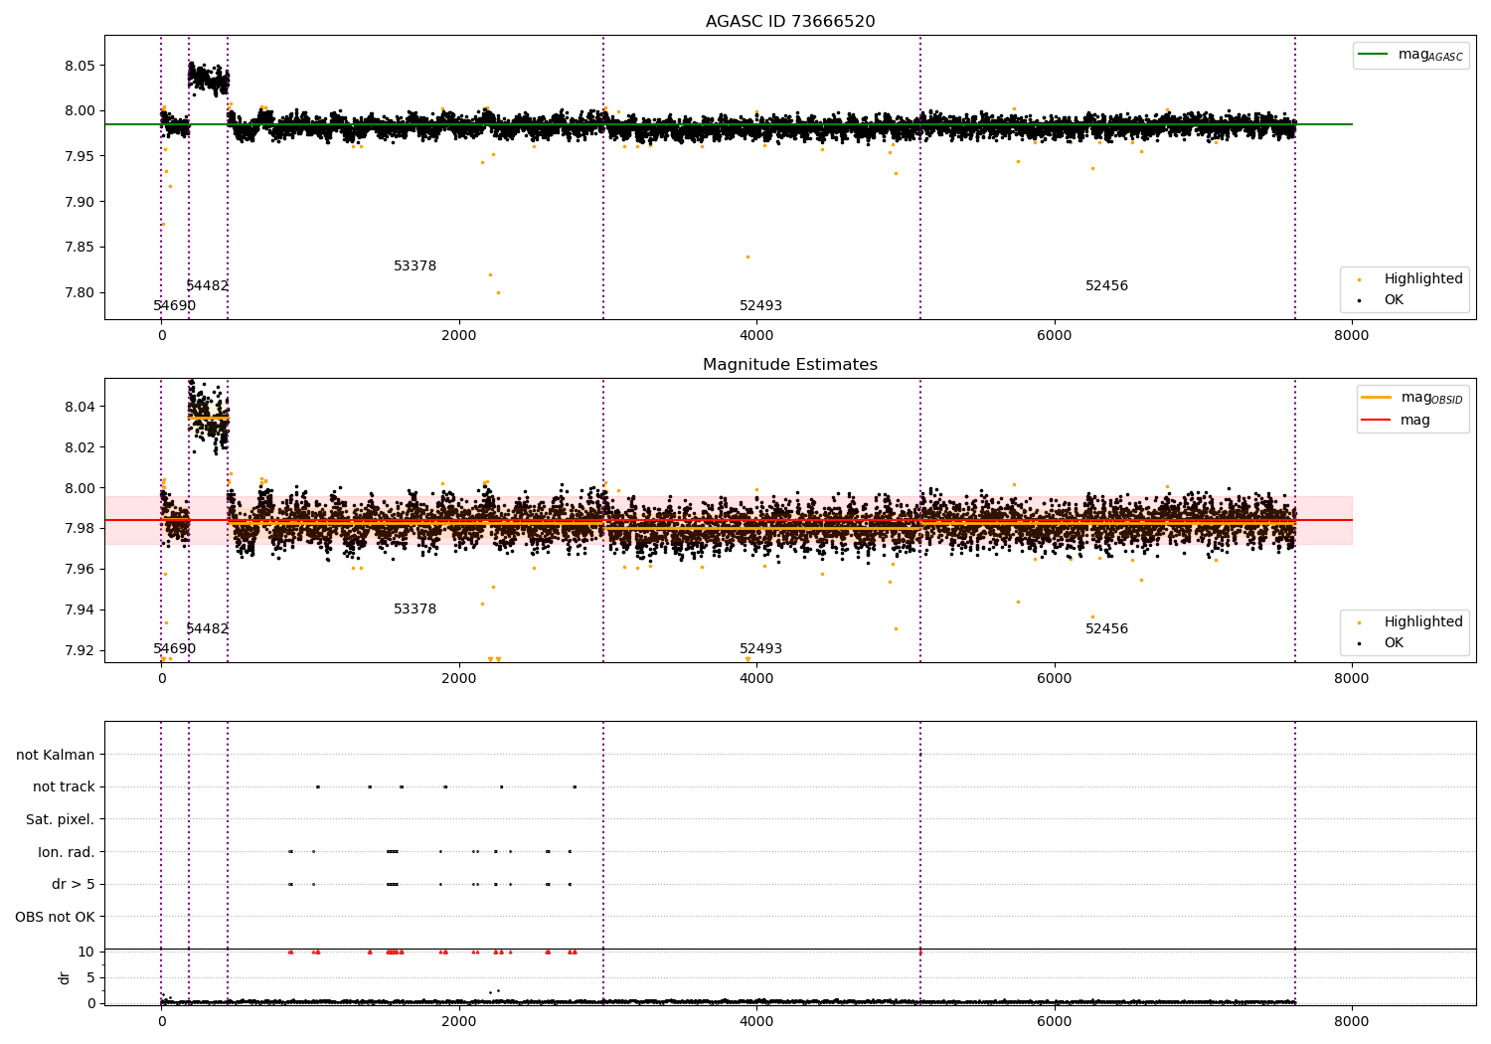Click the red 'mag' legend line sample
This screenshot has width=1491, height=1044.
(x=1376, y=420)
